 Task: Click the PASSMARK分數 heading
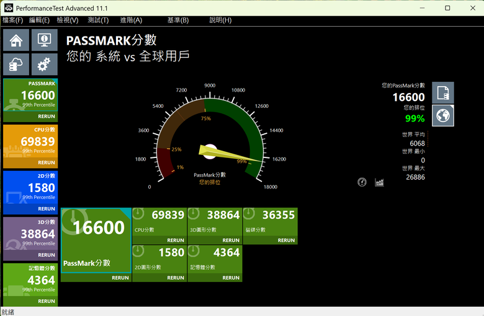pyautogui.click(x=111, y=40)
